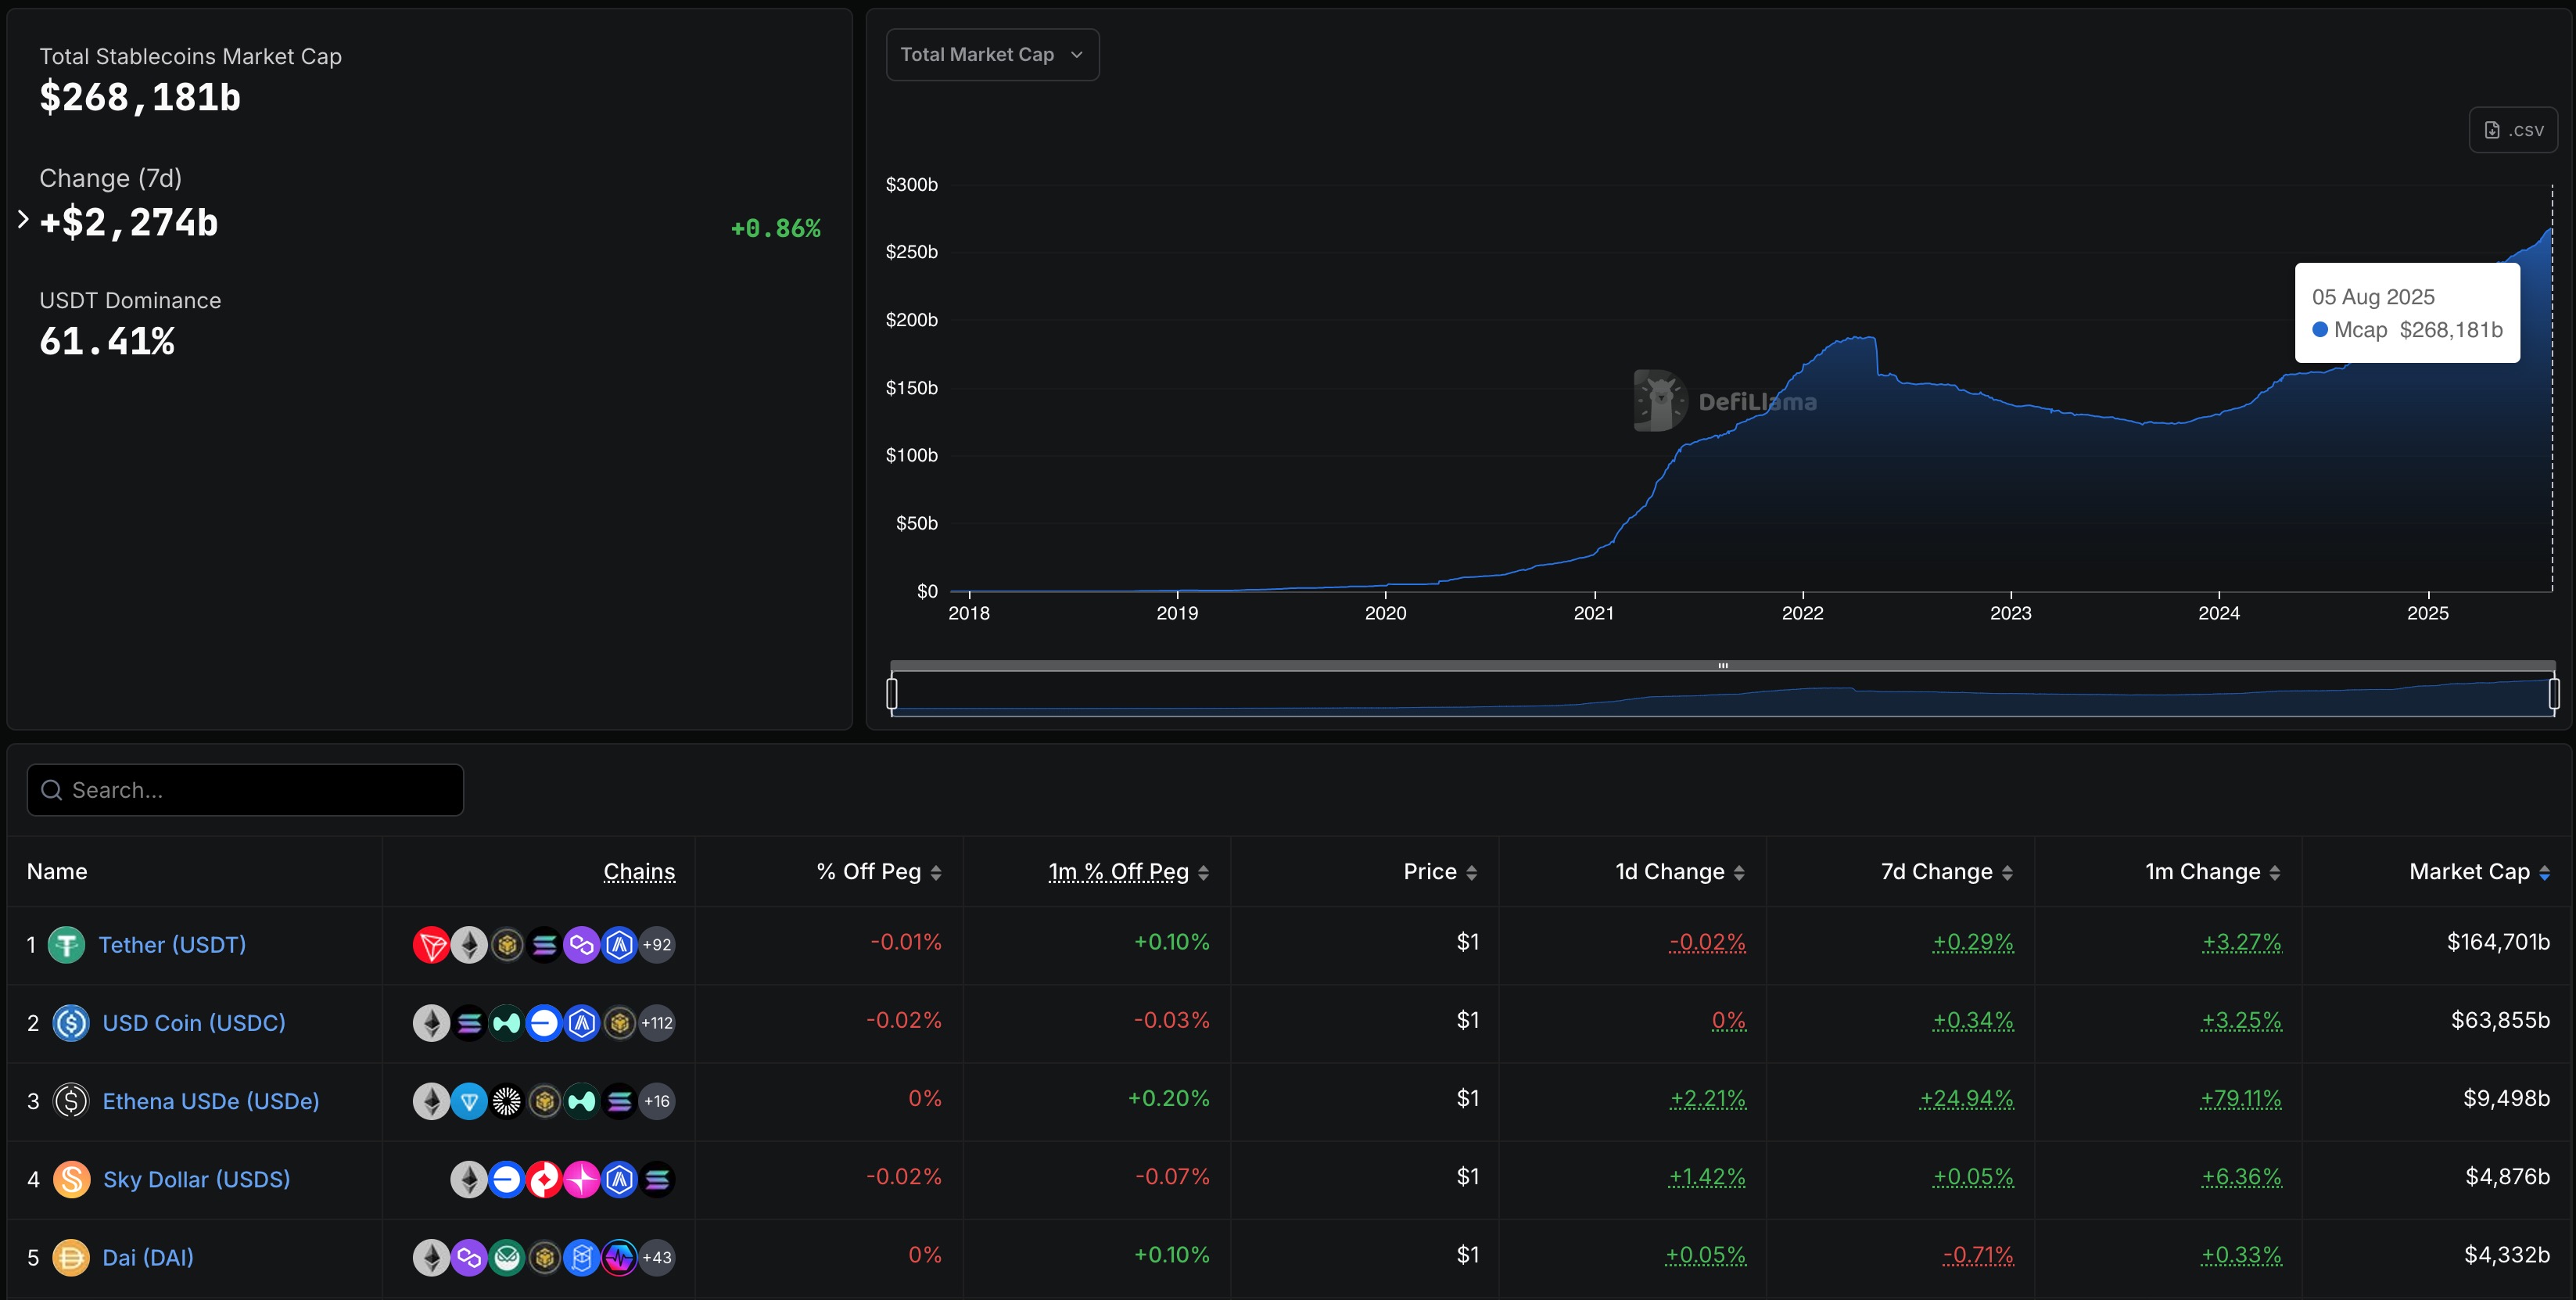This screenshot has width=2576, height=1300.
Task: Open the Sky Dollar (USDS) link
Action: point(197,1179)
